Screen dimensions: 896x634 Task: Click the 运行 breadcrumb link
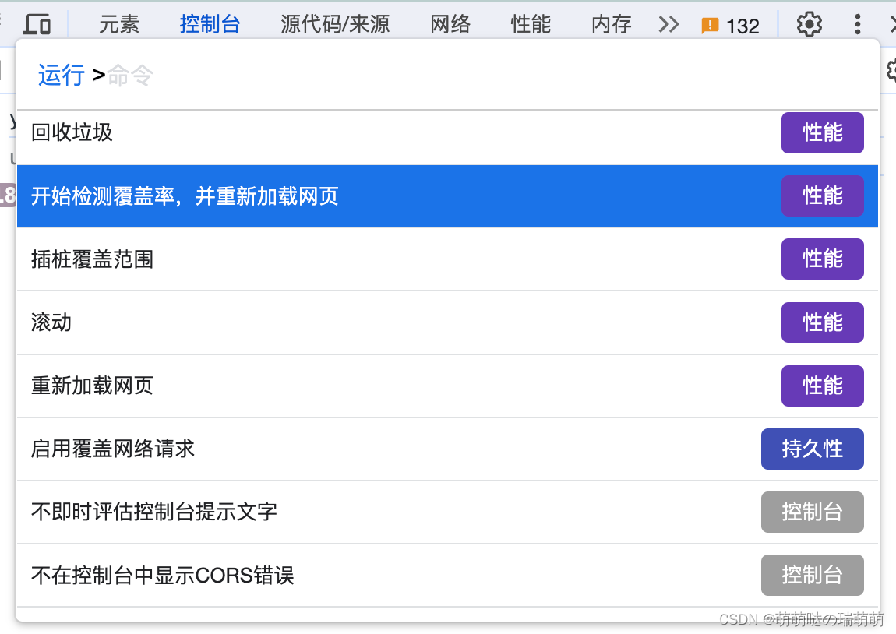(61, 75)
